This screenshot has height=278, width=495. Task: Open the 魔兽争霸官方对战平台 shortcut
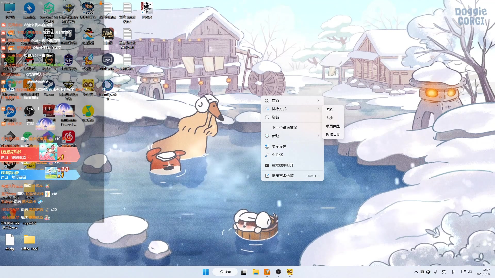pyautogui.click(x=69, y=12)
